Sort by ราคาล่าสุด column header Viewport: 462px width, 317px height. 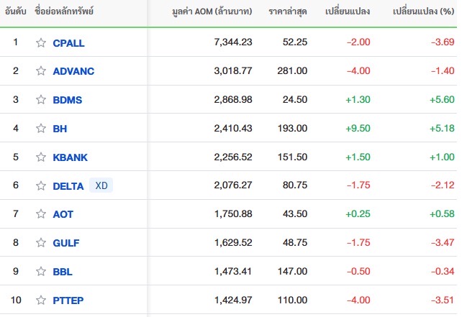pyautogui.click(x=288, y=12)
